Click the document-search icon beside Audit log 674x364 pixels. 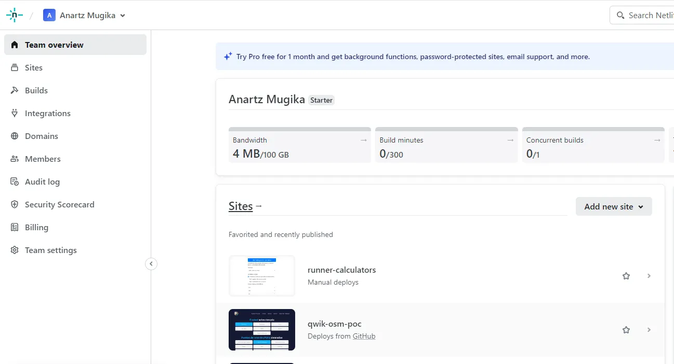tap(15, 181)
